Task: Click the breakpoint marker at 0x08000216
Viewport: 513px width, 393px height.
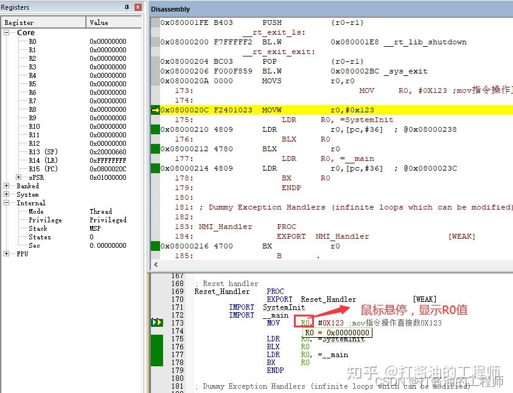Action: pos(154,246)
